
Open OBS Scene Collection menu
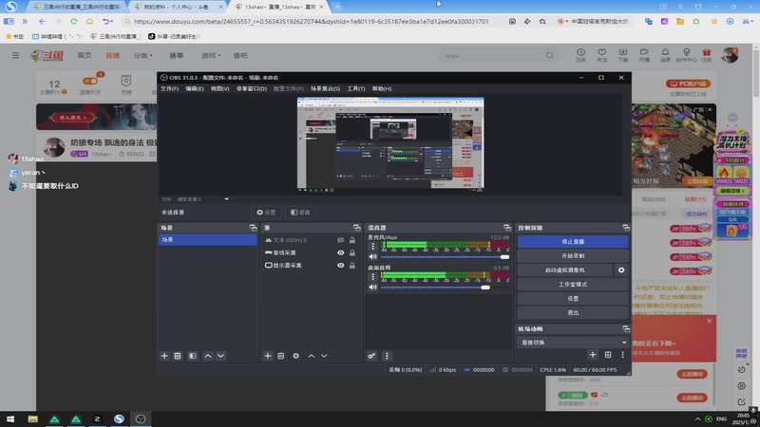(325, 88)
